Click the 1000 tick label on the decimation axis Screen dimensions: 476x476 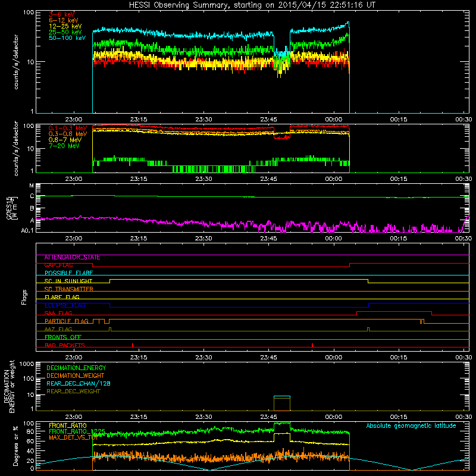(x=27, y=364)
